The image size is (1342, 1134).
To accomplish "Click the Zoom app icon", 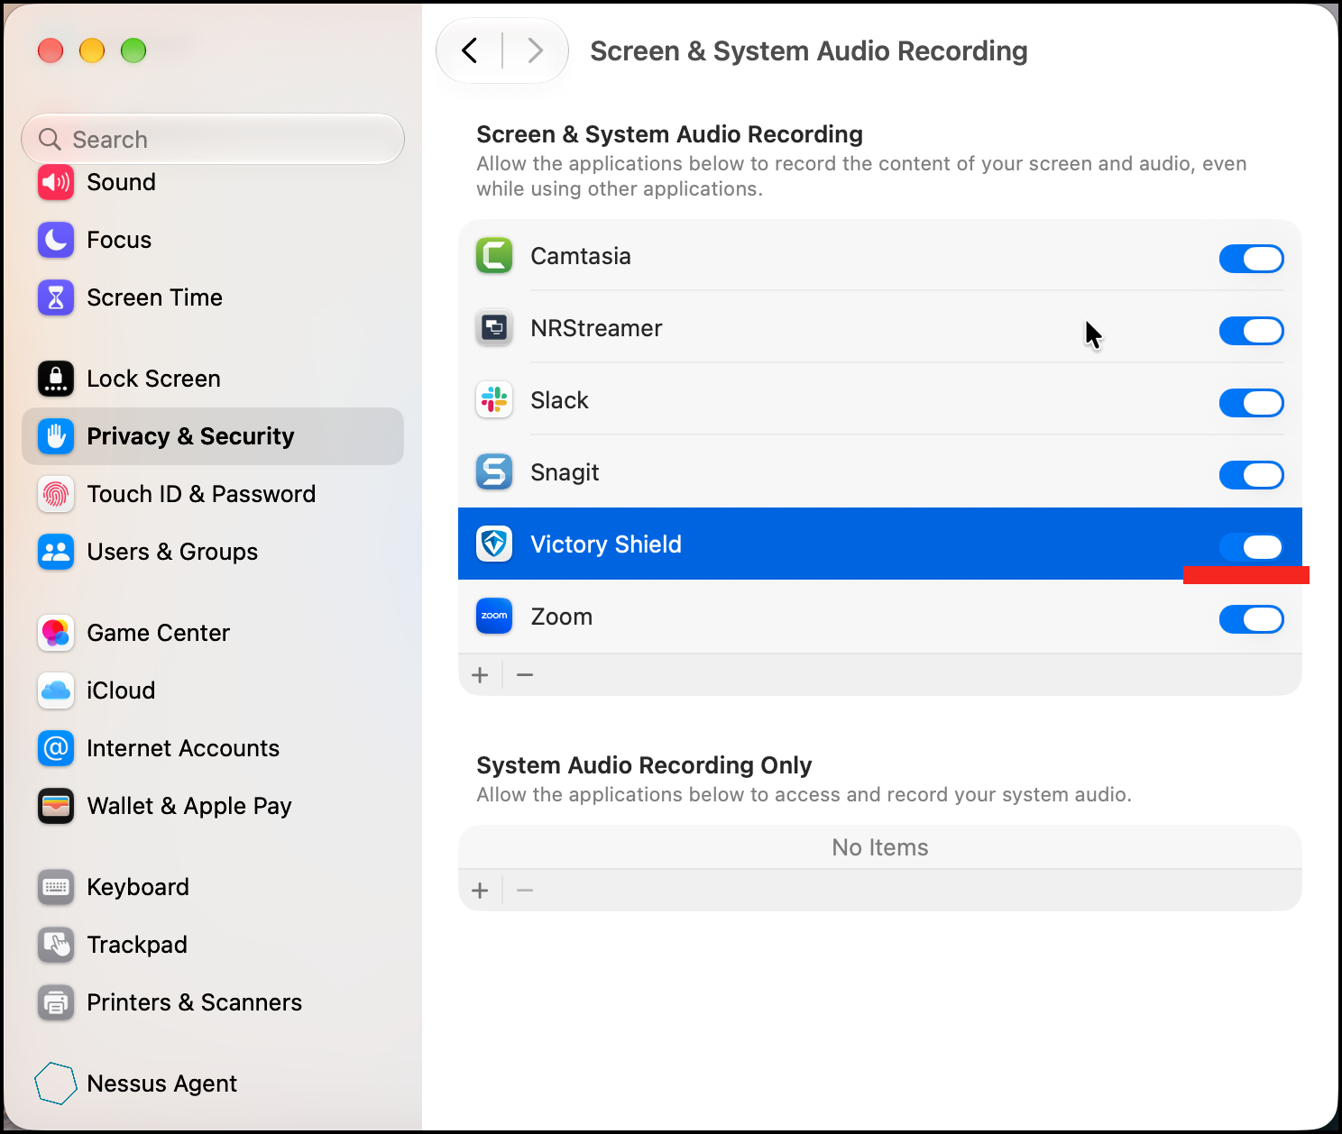I will pos(494,617).
